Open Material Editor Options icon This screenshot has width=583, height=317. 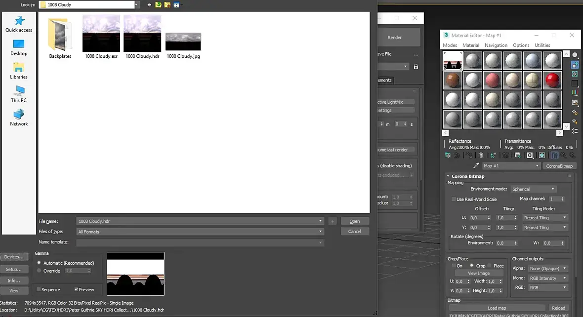click(575, 112)
